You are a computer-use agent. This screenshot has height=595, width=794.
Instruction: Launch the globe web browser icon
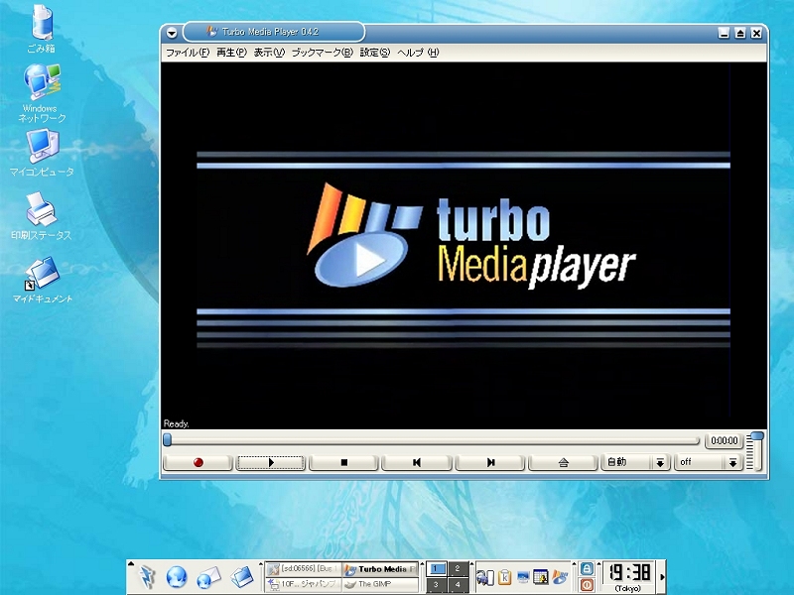tap(177, 577)
